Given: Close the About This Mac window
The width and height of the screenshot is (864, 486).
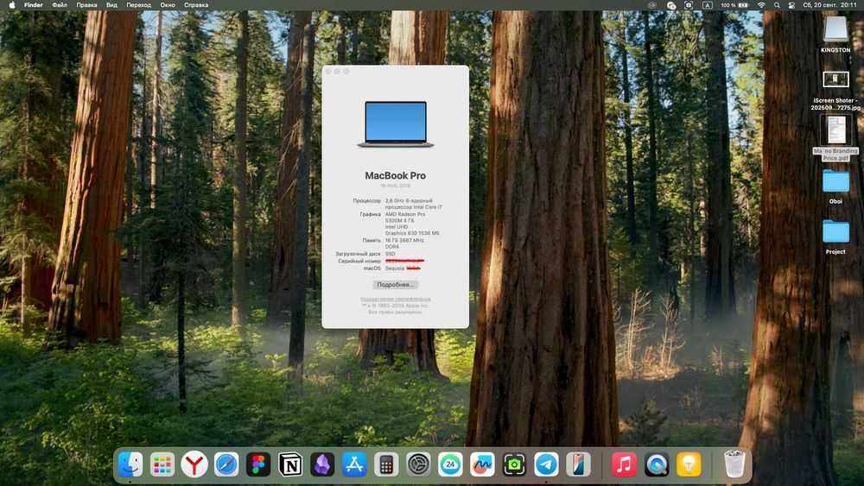Looking at the screenshot, I should [328, 72].
